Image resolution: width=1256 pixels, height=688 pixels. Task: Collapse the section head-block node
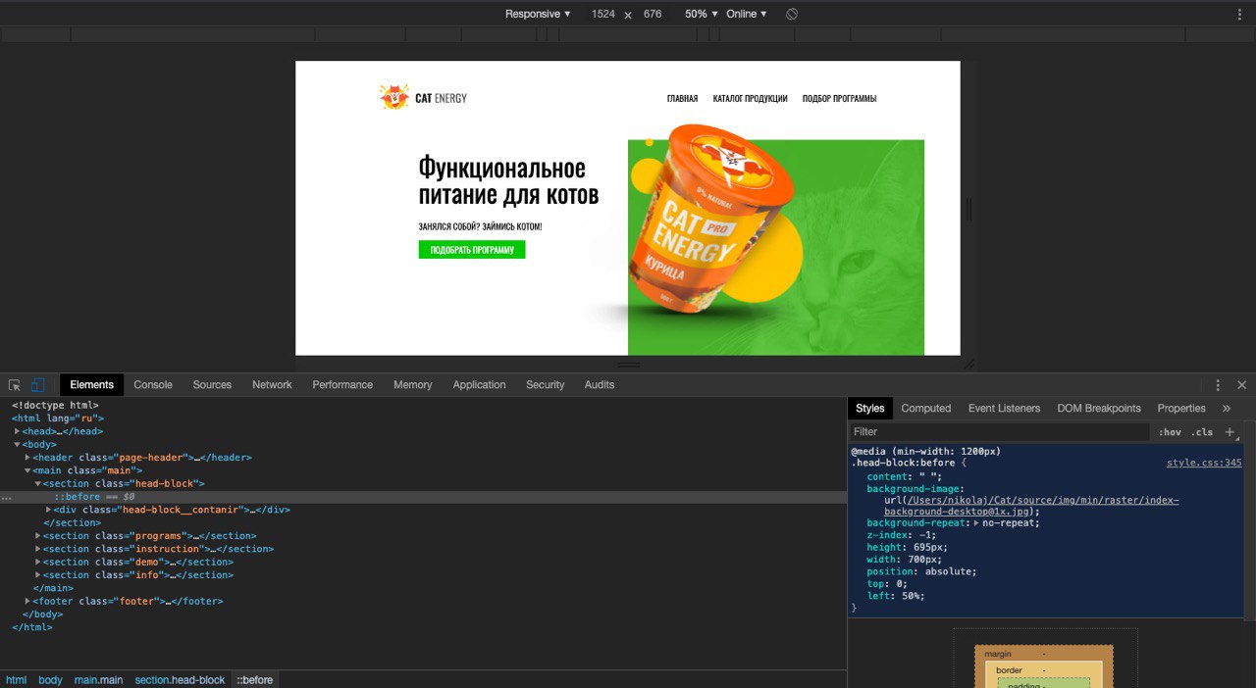tap(38, 484)
